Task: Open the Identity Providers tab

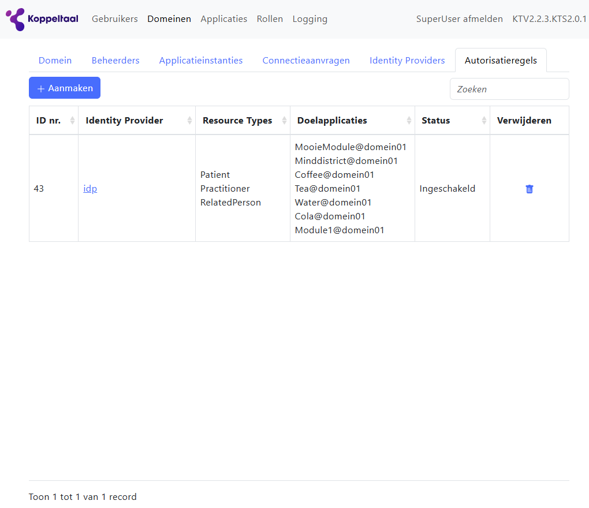Action: (x=407, y=61)
